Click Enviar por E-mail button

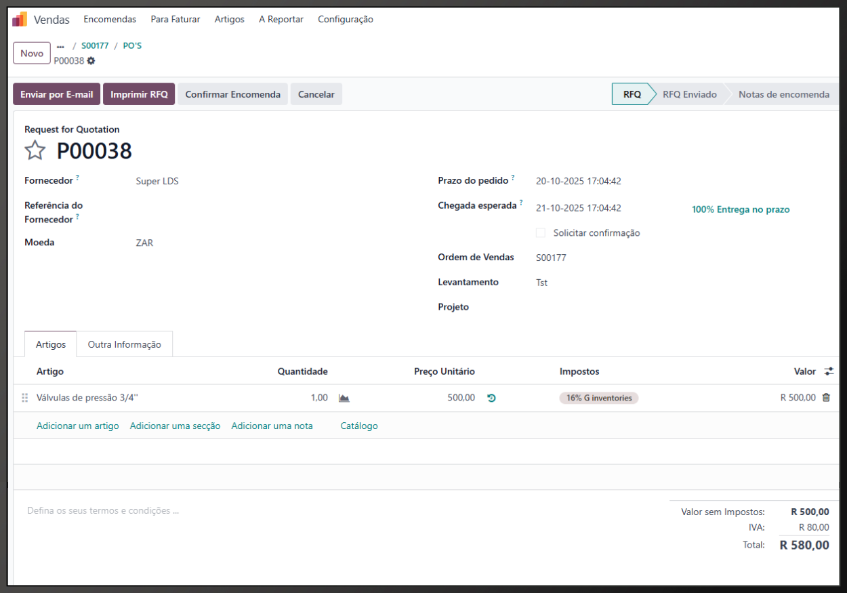[x=57, y=94]
